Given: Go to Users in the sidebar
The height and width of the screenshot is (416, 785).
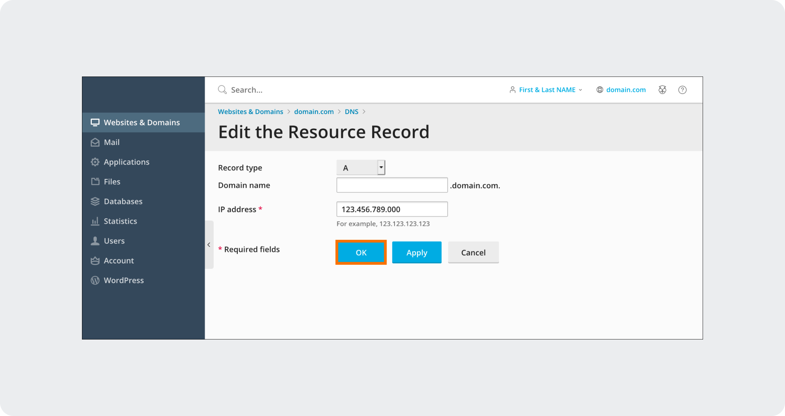Looking at the screenshot, I should pos(114,241).
